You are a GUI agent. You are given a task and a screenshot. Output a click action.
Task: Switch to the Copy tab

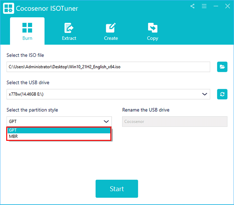click(x=152, y=32)
